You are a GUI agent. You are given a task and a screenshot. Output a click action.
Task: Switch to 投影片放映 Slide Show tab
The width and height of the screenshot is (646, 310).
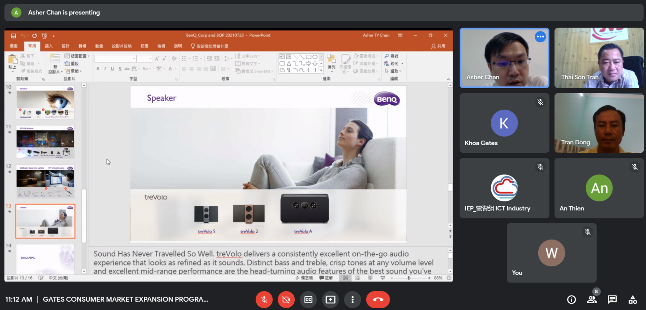click(122, 46)
